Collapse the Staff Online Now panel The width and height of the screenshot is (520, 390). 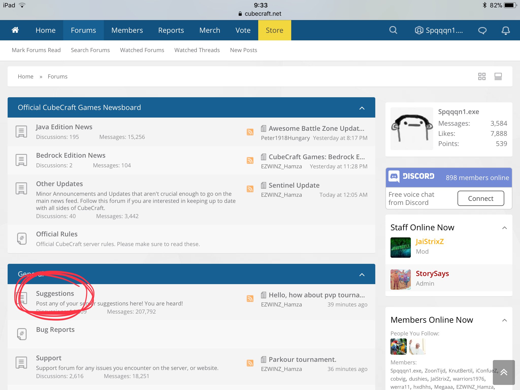[x=505, y=228]
